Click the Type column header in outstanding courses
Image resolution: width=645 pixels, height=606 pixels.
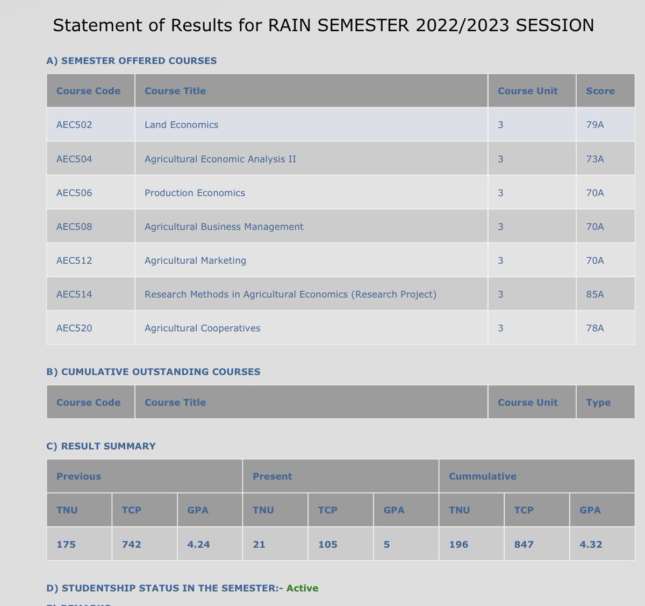(x=598, y=403)
